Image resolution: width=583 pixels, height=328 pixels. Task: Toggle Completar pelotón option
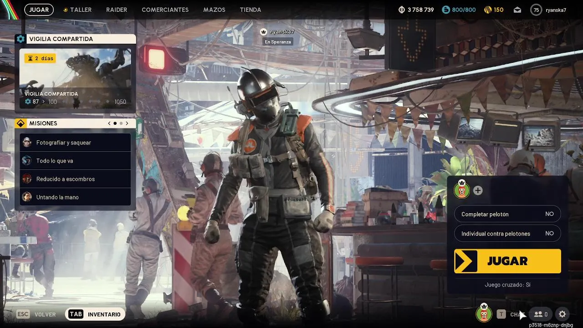pos(507,214)
